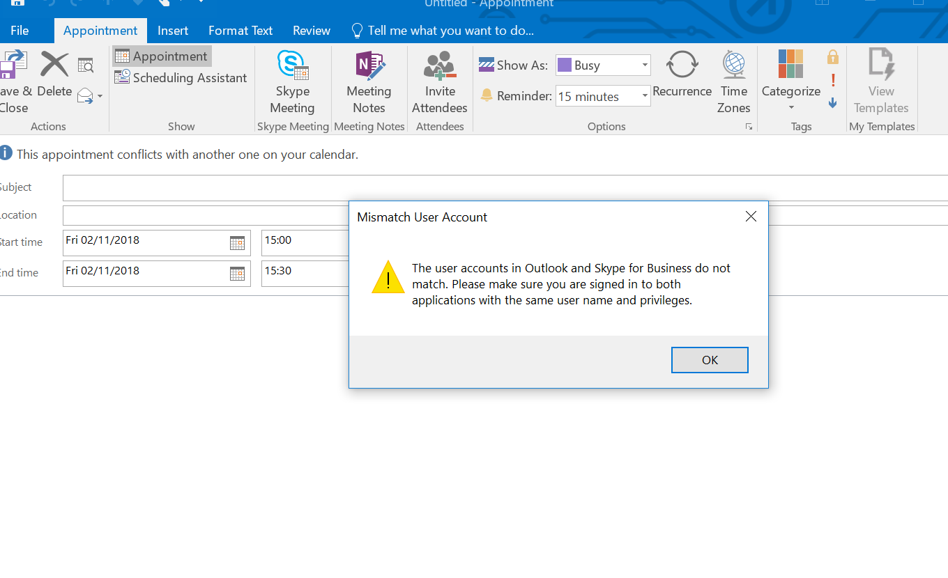
Task: Click the Categorize color grid icon
Action: tap(791, 64)
